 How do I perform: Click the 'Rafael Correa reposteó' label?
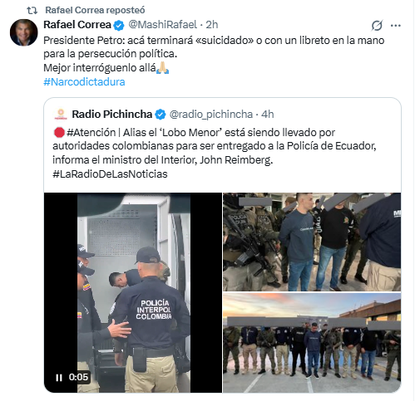(x=95, y=10)
